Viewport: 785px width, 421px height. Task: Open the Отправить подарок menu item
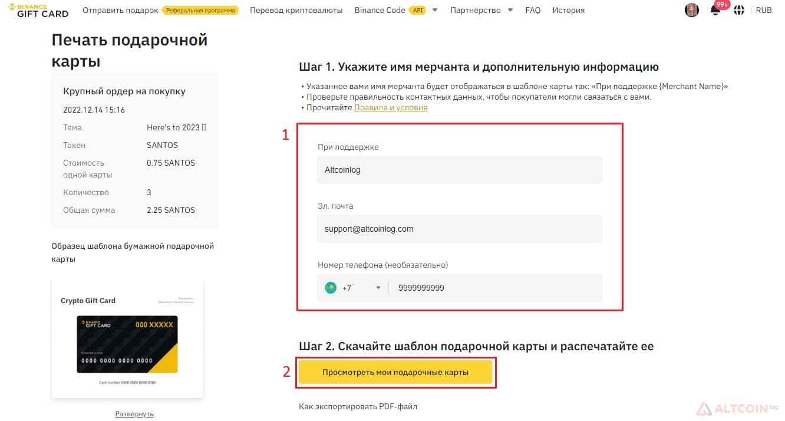[120, 10]
